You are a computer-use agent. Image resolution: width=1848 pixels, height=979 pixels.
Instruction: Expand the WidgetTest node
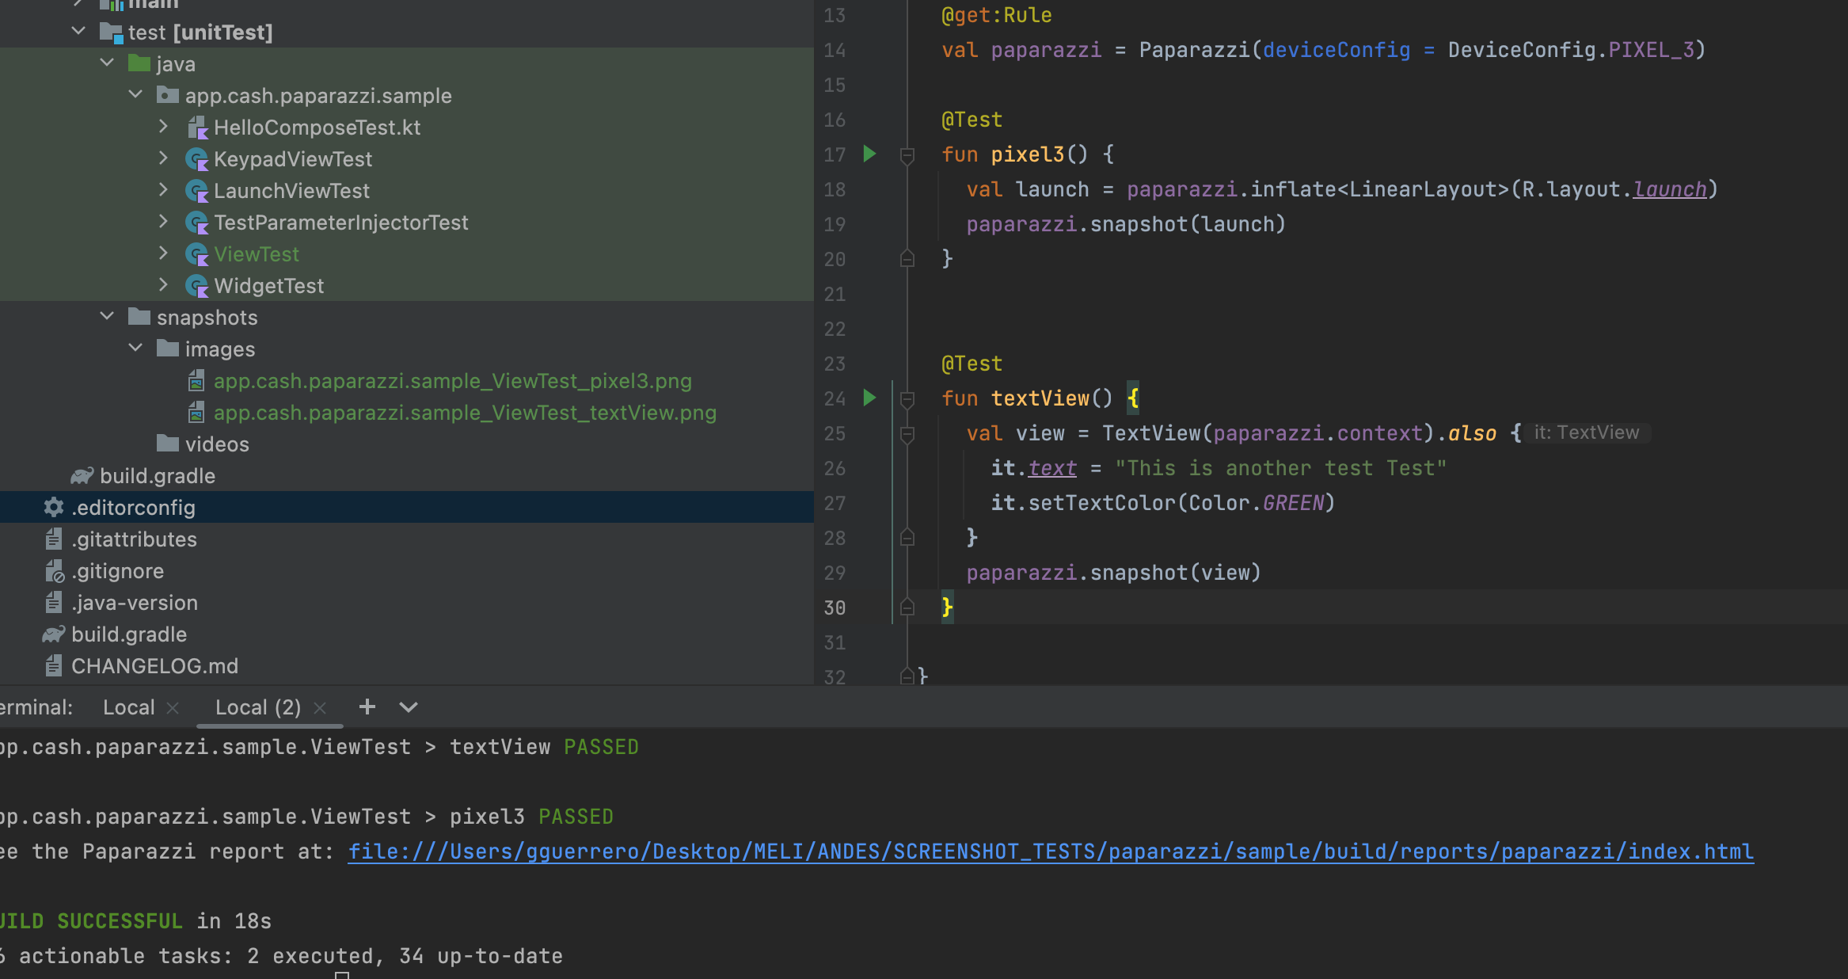pyautogui.click(x=164, y=284)
